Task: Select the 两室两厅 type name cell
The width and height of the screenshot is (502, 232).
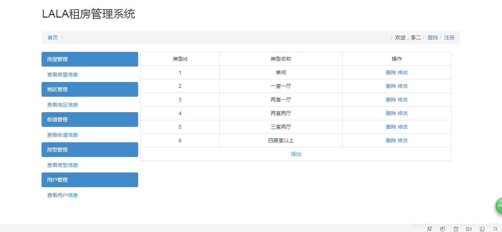Action: (x=281, y=113)
